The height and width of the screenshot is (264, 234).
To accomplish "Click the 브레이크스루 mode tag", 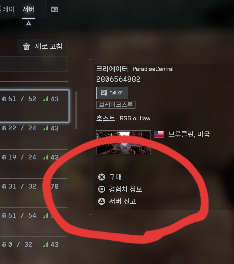I will pos(116,105).
